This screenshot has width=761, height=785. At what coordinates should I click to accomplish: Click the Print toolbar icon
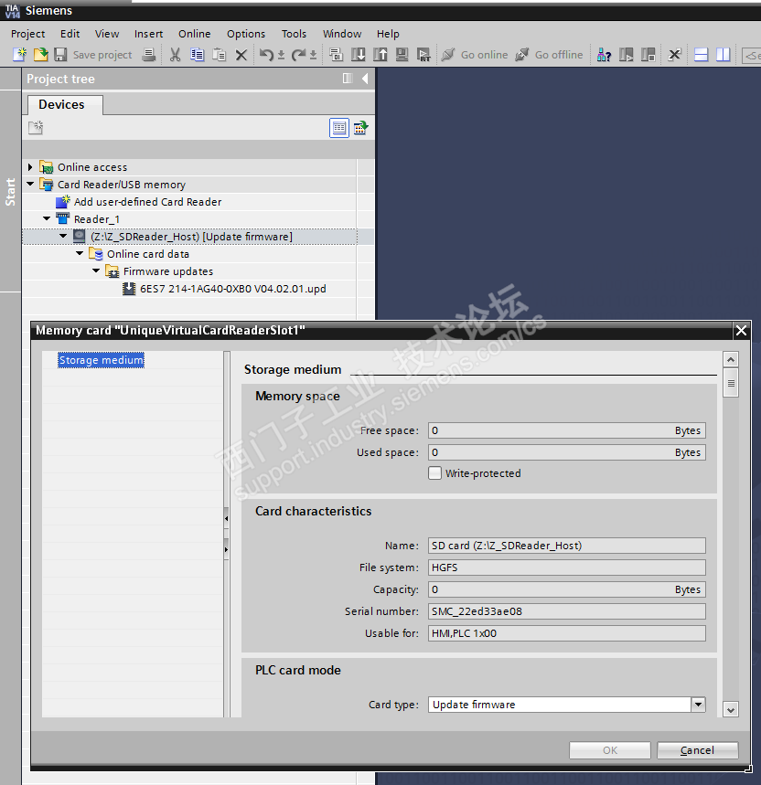(x=149, y=55)
